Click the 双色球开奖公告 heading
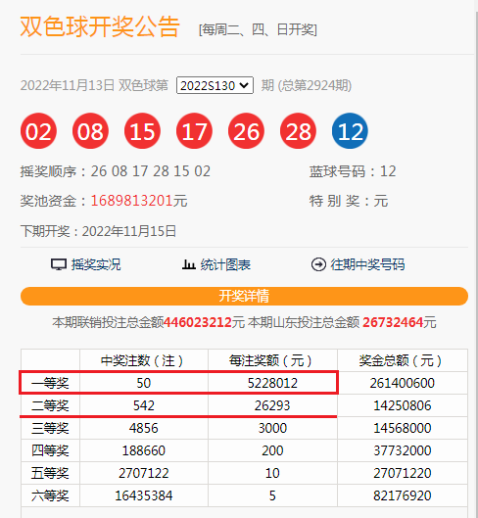Image resolution: width=478 pixels, height=518 pixels. (x=100, y=26)
